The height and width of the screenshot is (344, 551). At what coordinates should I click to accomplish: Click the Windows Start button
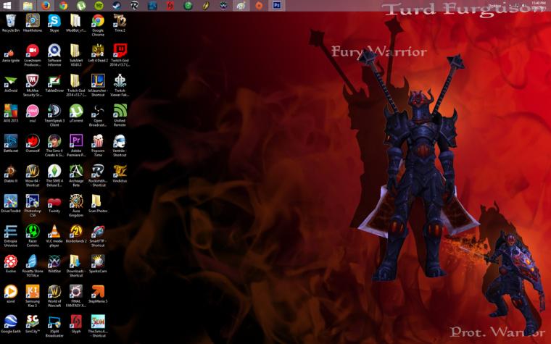pos(7,6)
